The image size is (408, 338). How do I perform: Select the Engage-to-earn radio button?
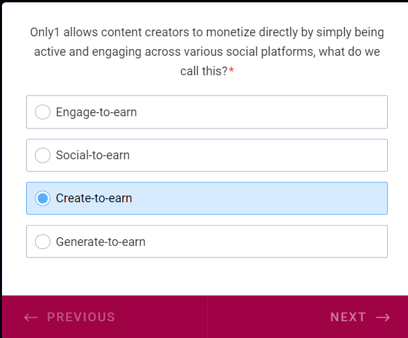(x=42, y=112)
